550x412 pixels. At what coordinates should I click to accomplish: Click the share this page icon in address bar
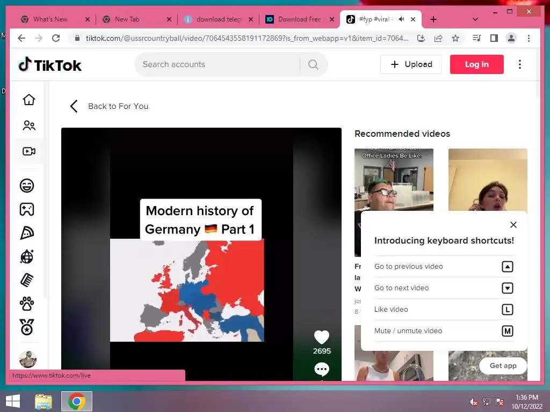438,38
